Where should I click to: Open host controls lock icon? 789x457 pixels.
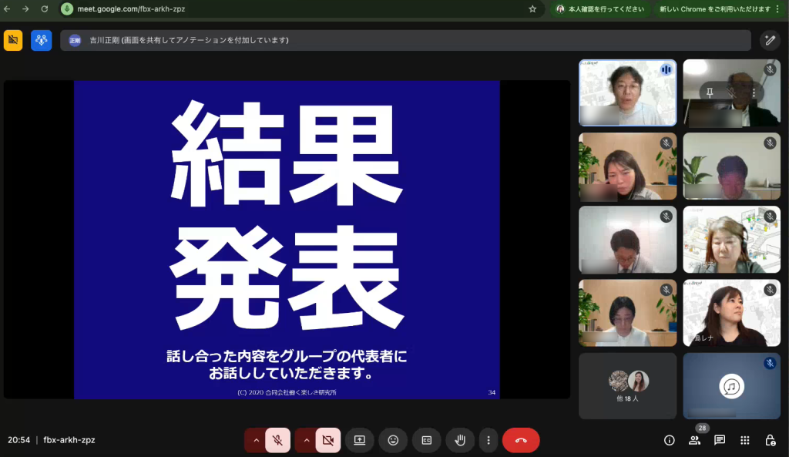(770, 440)
